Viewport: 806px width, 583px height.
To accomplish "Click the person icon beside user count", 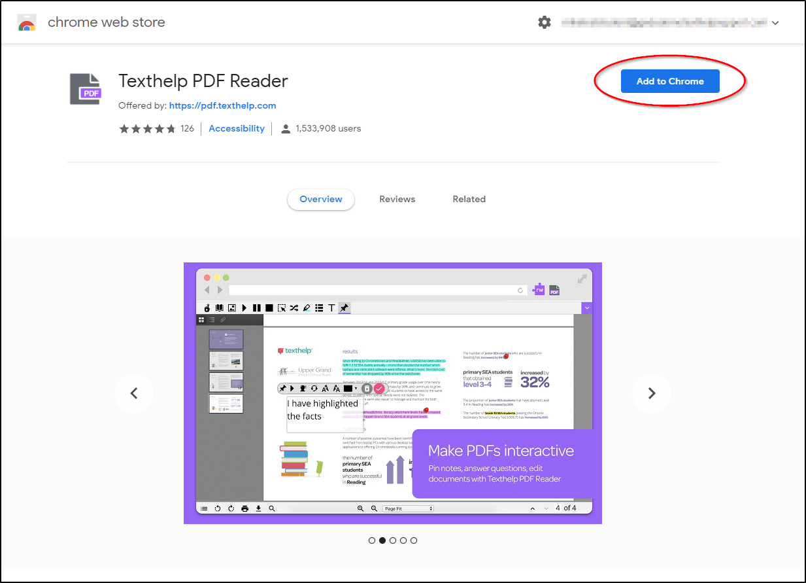I will click(286, 129).
